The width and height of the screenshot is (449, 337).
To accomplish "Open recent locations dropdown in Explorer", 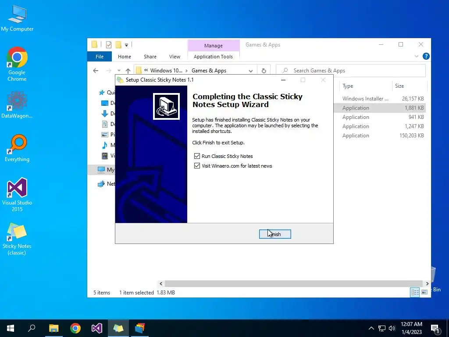I will click(x=119, y=71).
